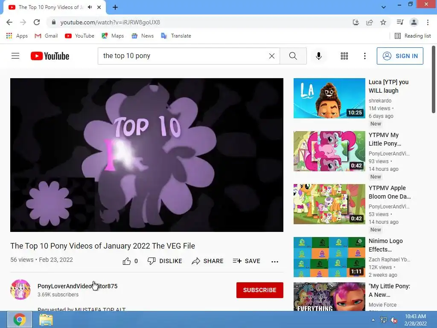Close the YouTube tab
Screen dimensions: 437x328
tap(99, 7)
